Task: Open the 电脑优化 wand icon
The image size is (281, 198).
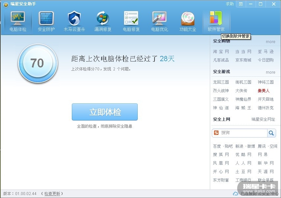Action: (159, 18)
